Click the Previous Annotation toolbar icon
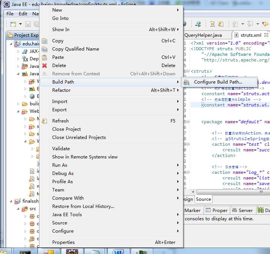Viewport: 270px width, 254px height. click(250, 24)
